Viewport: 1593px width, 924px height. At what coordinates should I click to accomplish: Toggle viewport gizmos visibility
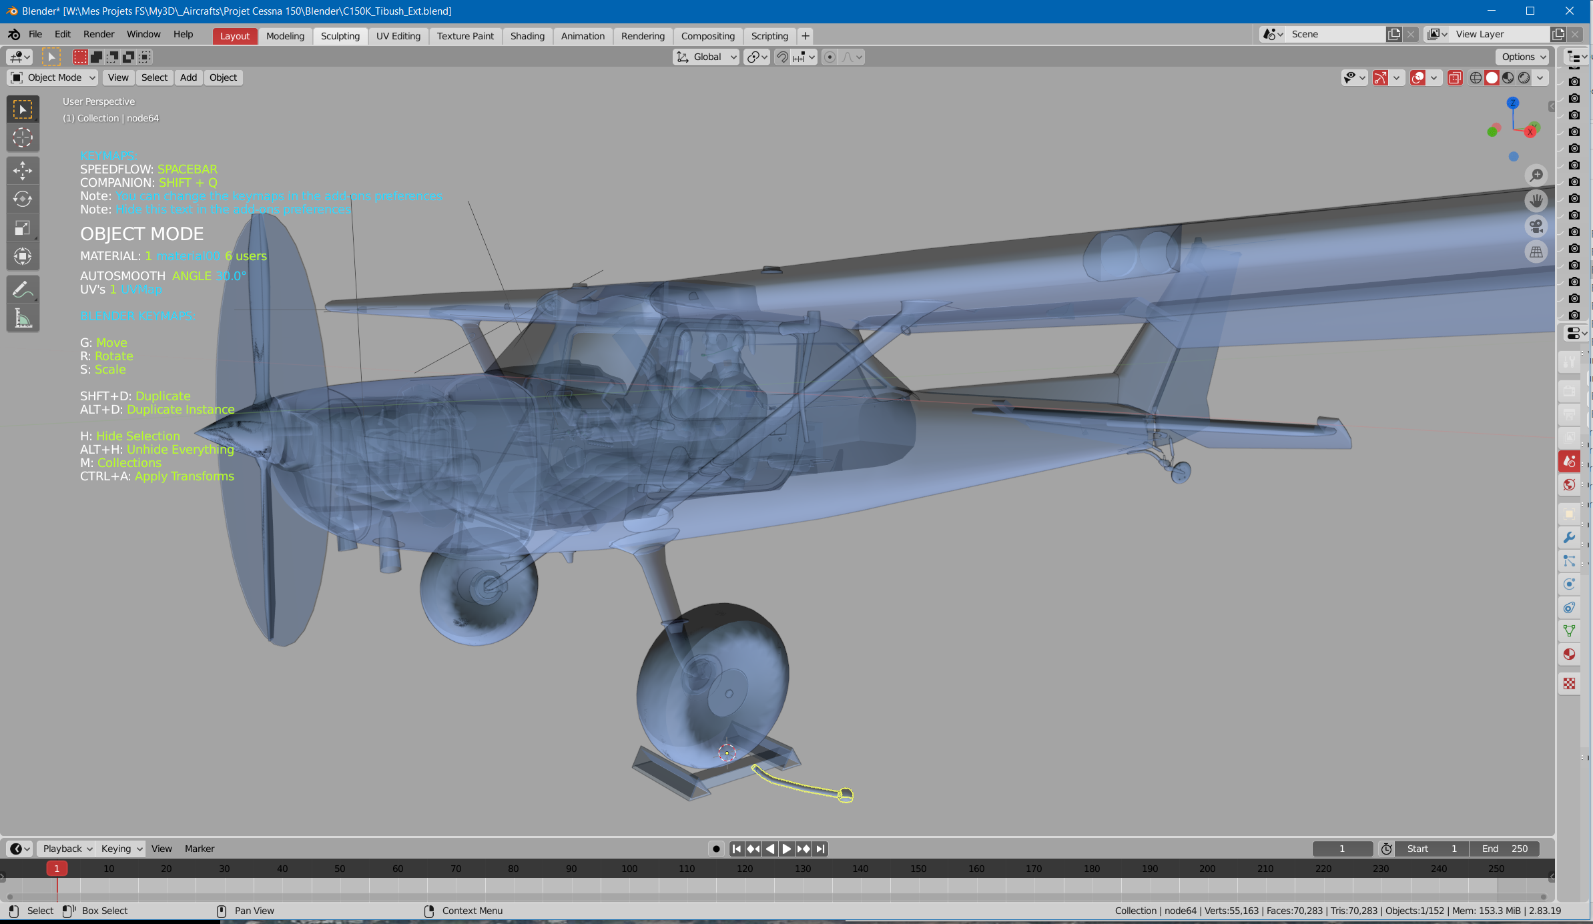(1380, 78)
